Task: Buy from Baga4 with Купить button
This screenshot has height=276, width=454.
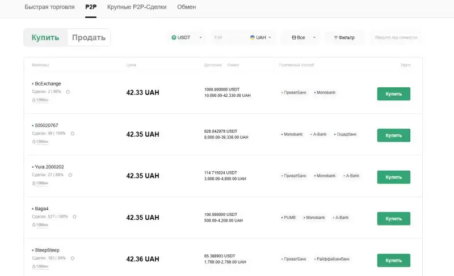Action: (393, 218)
